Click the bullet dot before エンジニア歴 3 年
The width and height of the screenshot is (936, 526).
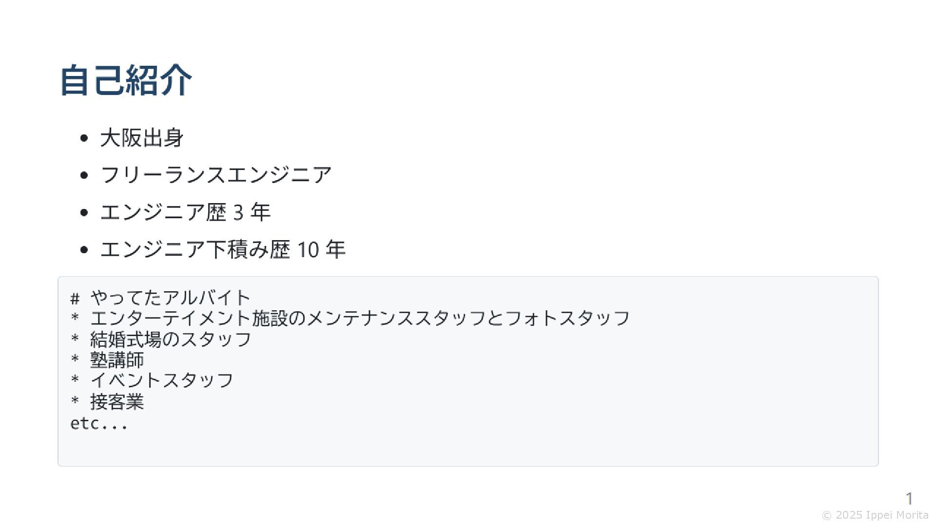(84, 213)
